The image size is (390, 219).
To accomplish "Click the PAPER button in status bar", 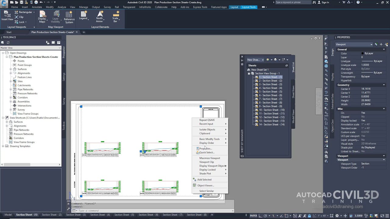I will [x=254, y=215].
